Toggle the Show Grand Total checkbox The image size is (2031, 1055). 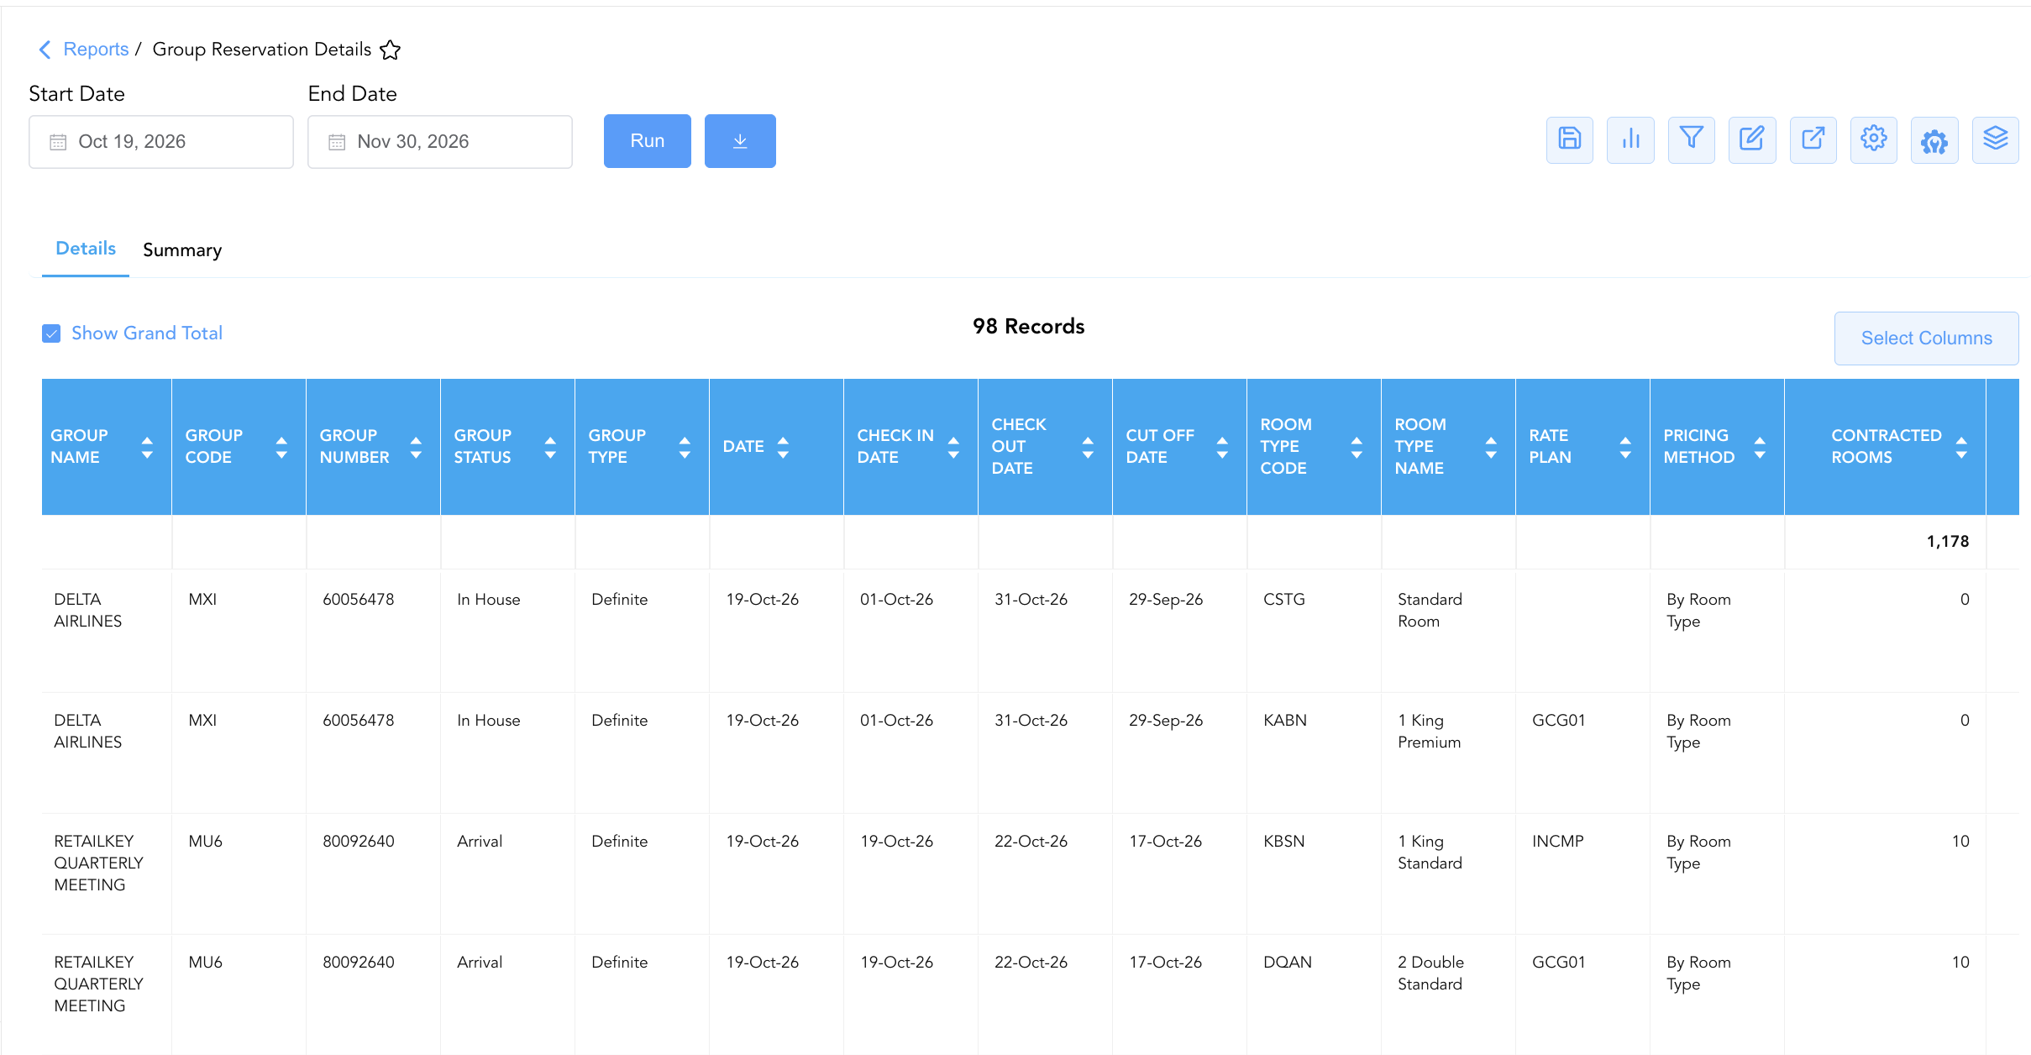[51, 333]
